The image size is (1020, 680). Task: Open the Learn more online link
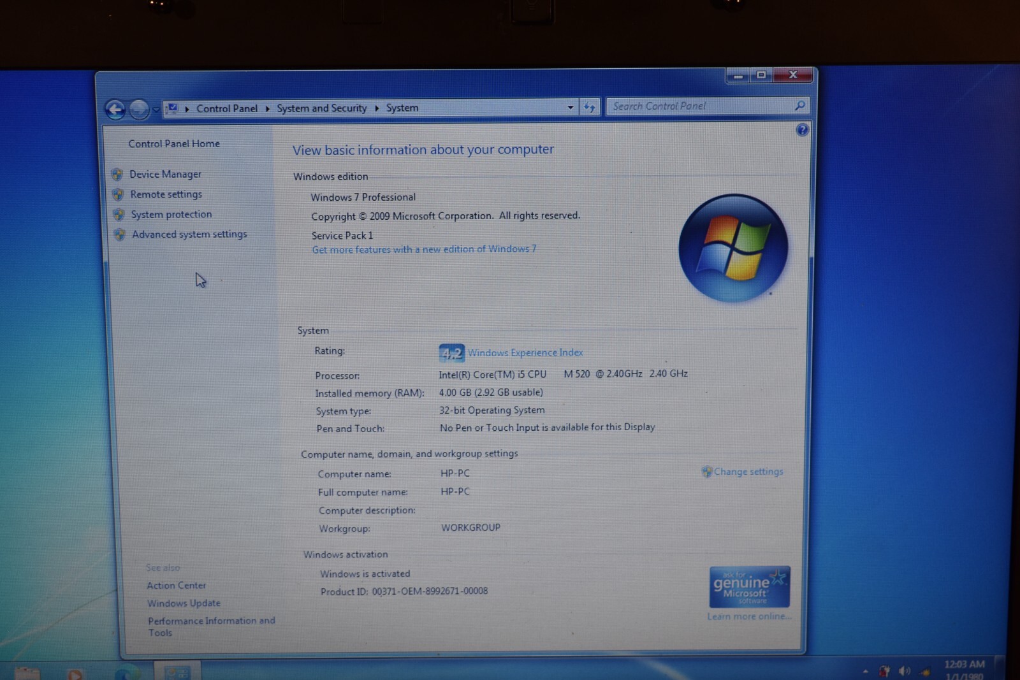pos(749,616)
